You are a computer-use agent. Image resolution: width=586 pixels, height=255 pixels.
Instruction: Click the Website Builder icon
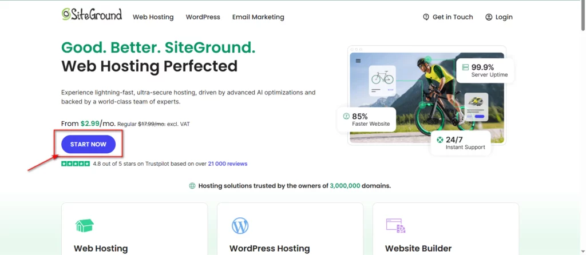(396, 226)
